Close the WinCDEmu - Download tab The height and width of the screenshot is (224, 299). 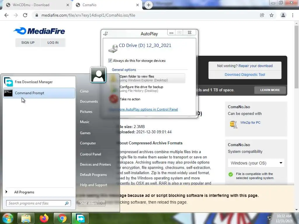(x=68, y=5)
